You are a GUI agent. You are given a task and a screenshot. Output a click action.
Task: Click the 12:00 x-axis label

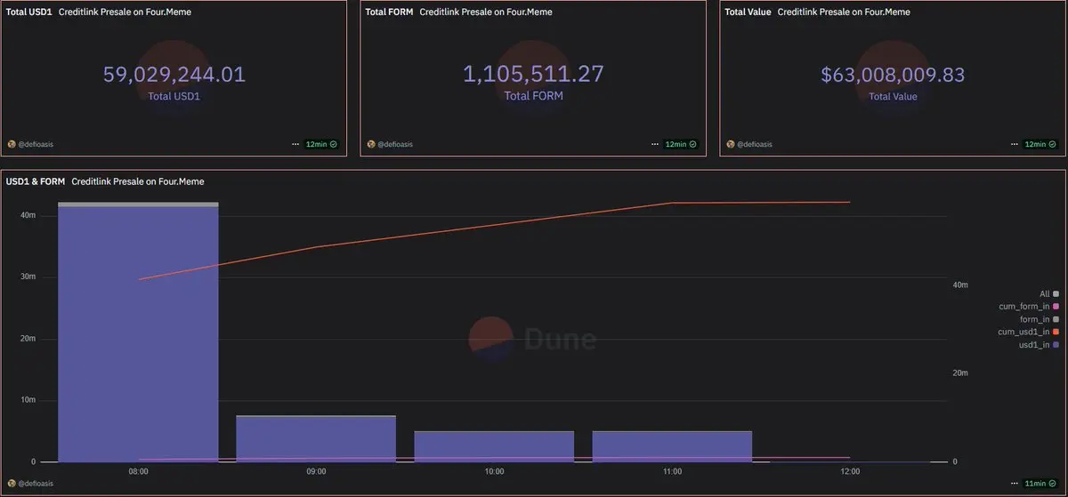click(850, 471)
